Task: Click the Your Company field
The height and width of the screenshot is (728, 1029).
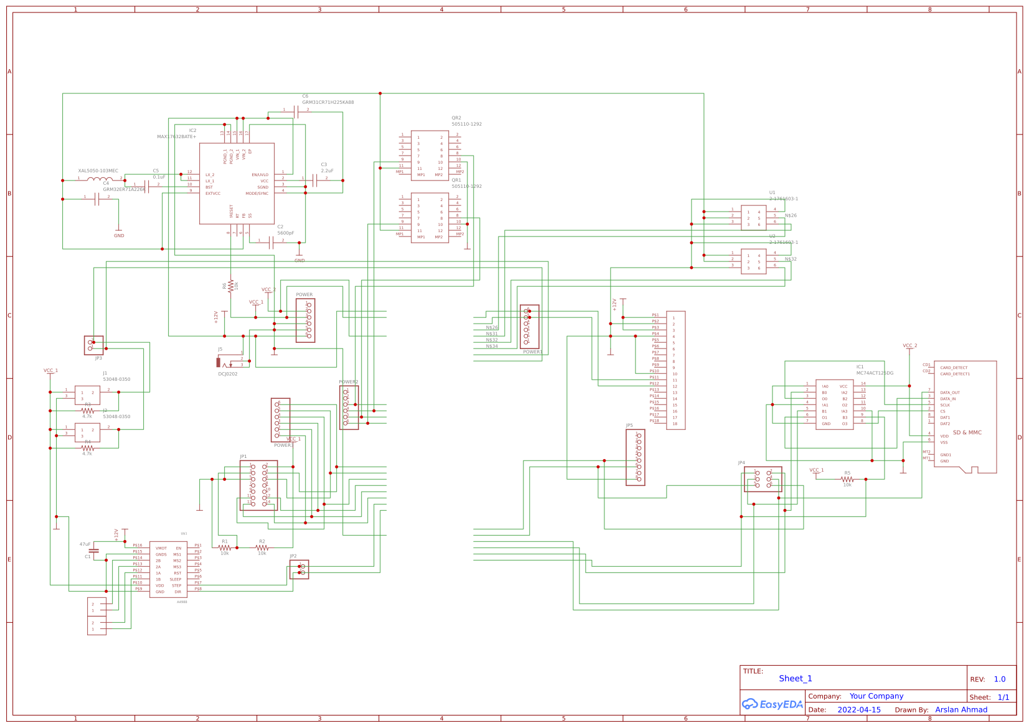Action: (x=876, y=696)
